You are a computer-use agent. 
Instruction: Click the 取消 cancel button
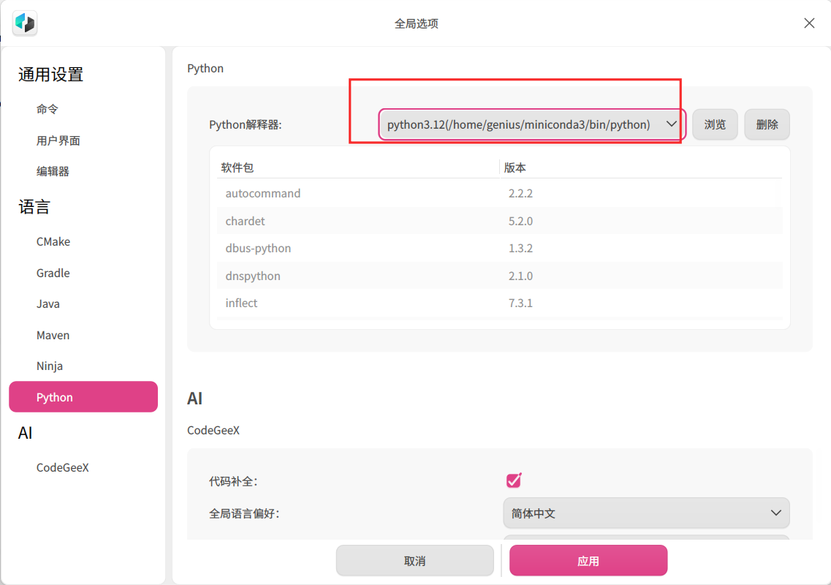coord(414,561)
